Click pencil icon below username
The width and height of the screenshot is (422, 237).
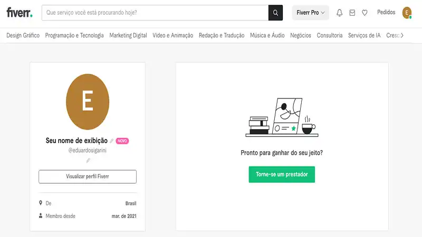pyautogui.click(x=88, y=160)
